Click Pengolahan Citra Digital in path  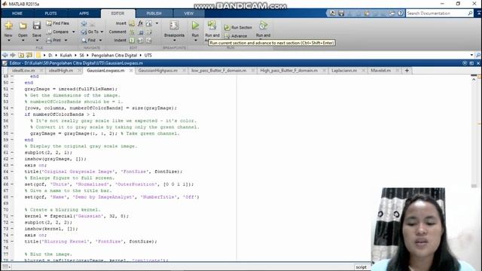click(114, 55)
